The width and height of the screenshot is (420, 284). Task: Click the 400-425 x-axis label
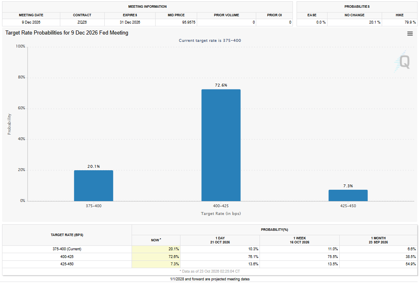[221, 206]
